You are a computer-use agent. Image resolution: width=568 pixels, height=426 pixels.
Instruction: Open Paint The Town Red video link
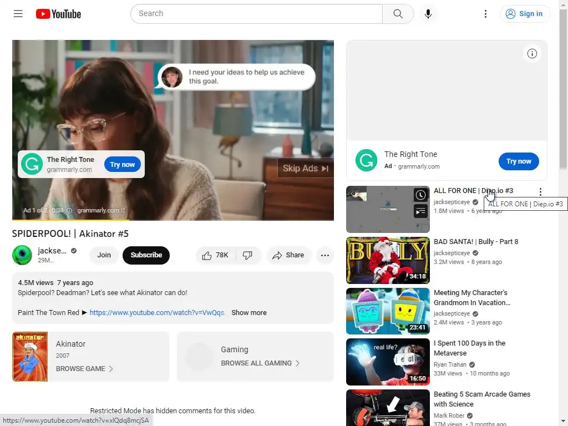click(158, 313)
